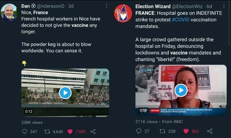The width and height of the screenshot is (231, 138).
Task: Reply to Dan's tweet via comment icon
Action: point(25,132)
